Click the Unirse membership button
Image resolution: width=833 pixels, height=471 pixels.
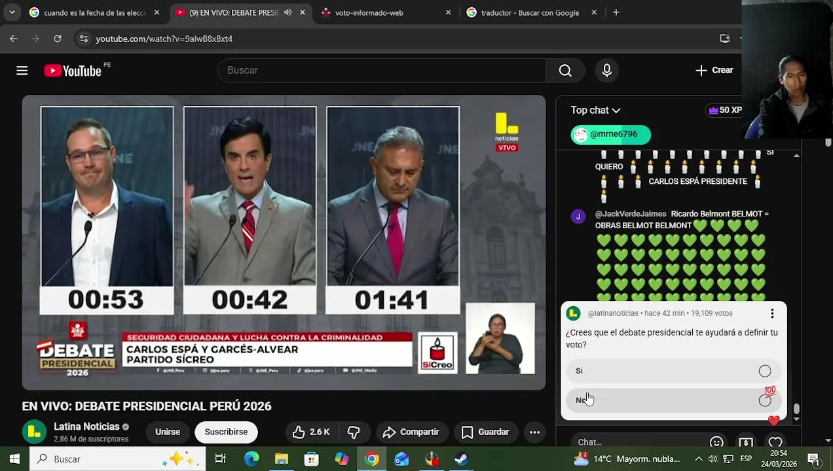pos(168,432)
